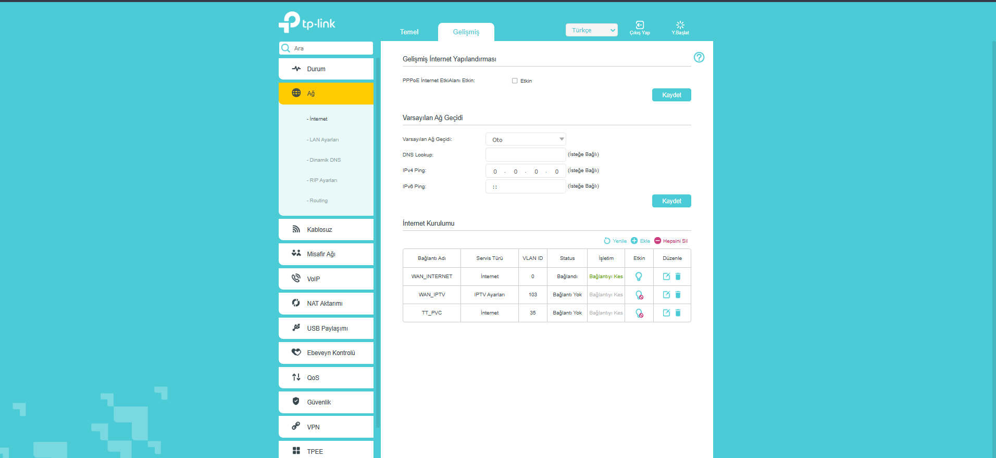Click the Yenile refresh icon

tap(607, 241)
